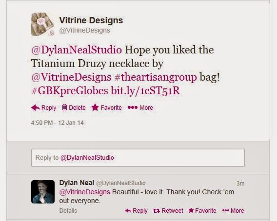Expand the More options on Dylan Neal's reply
This screenshot has width=277, height=221.
click(x=233, y=211)
